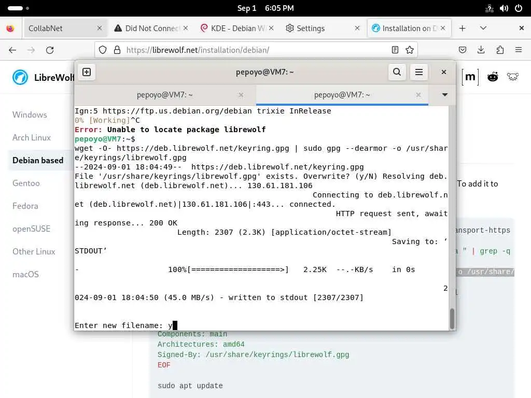Close the first pepoyo@VM7 terminal tab
This screenshot has height=398, width=531.
(241, 95)
